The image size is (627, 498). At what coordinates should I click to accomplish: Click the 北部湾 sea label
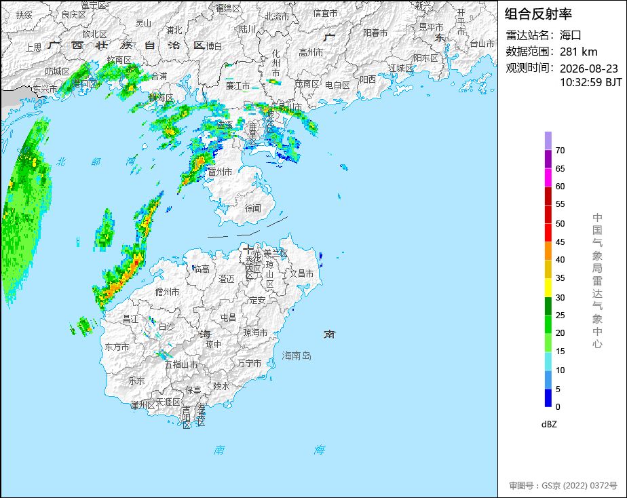click(96, 161)
